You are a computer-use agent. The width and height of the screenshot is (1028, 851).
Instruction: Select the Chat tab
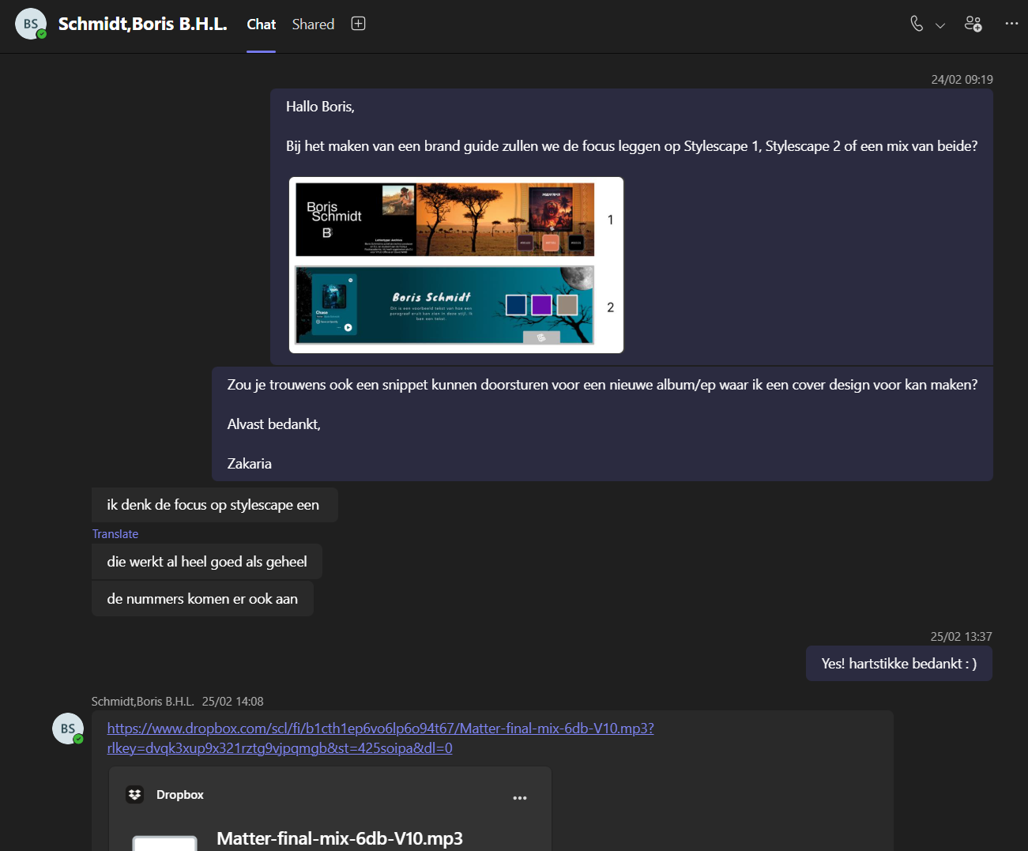tap(261, 24)
